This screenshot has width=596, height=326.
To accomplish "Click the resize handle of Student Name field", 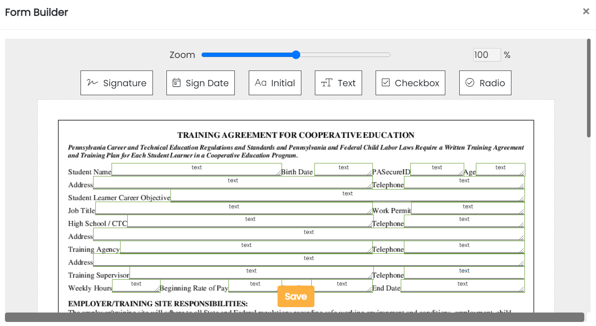I will pyautogui.click(x=279, y=173).
